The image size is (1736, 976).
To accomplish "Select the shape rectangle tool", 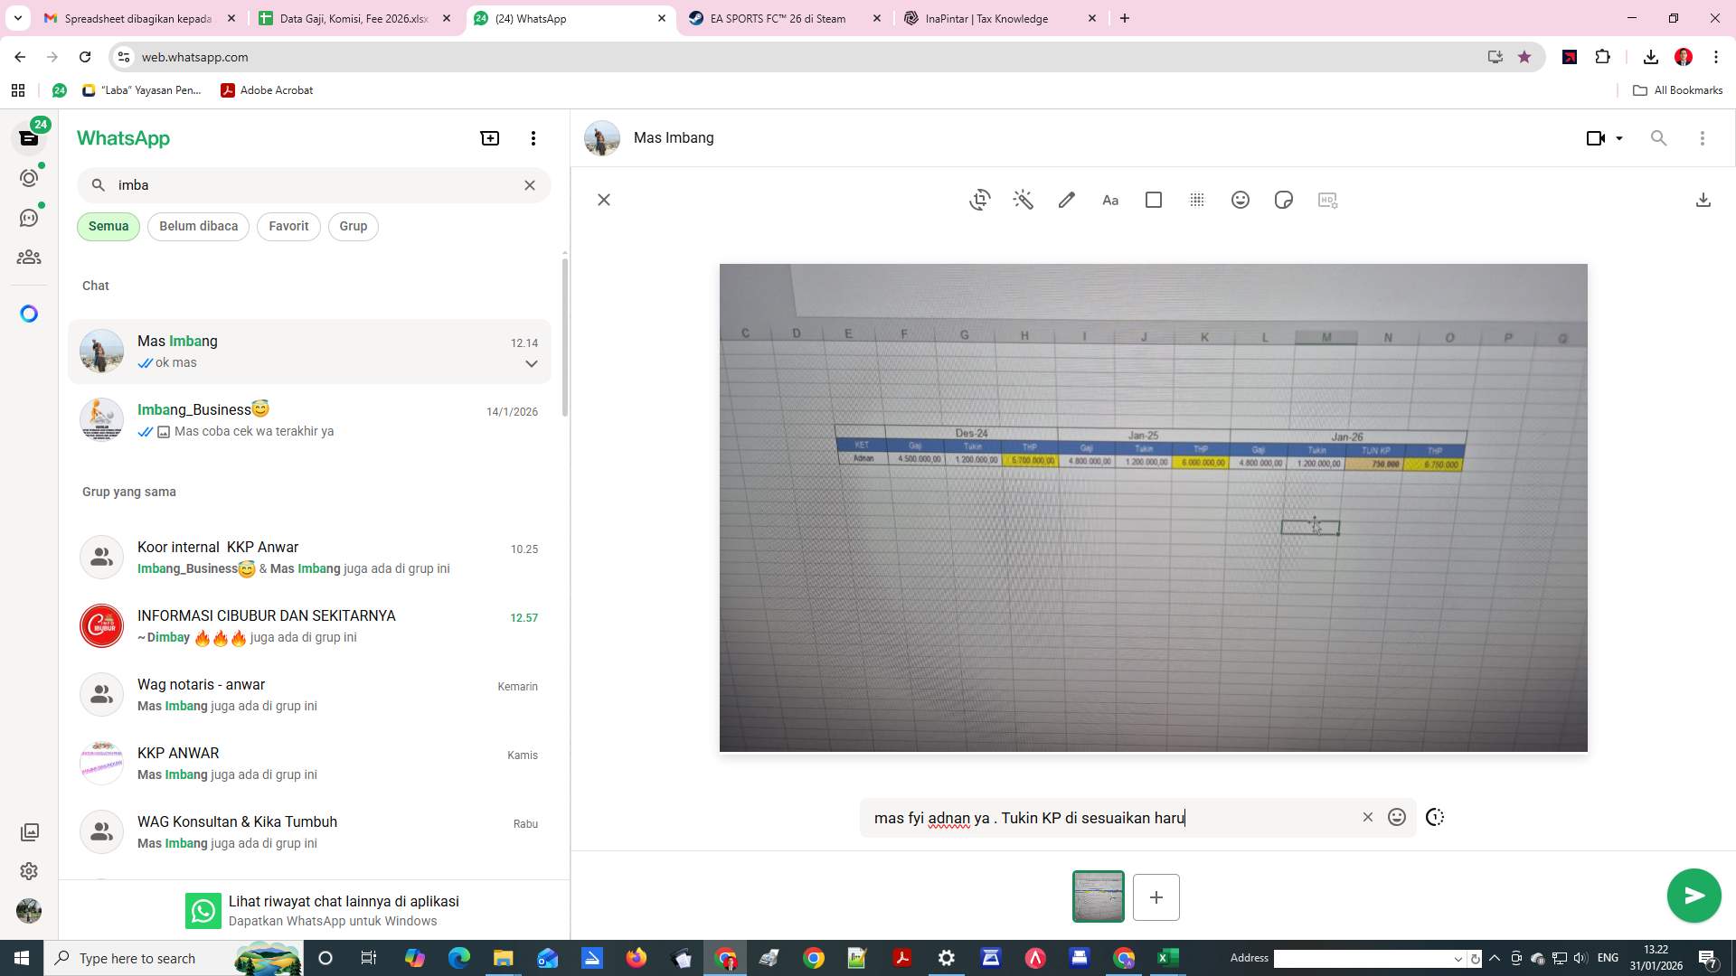I will [1153, 200].
